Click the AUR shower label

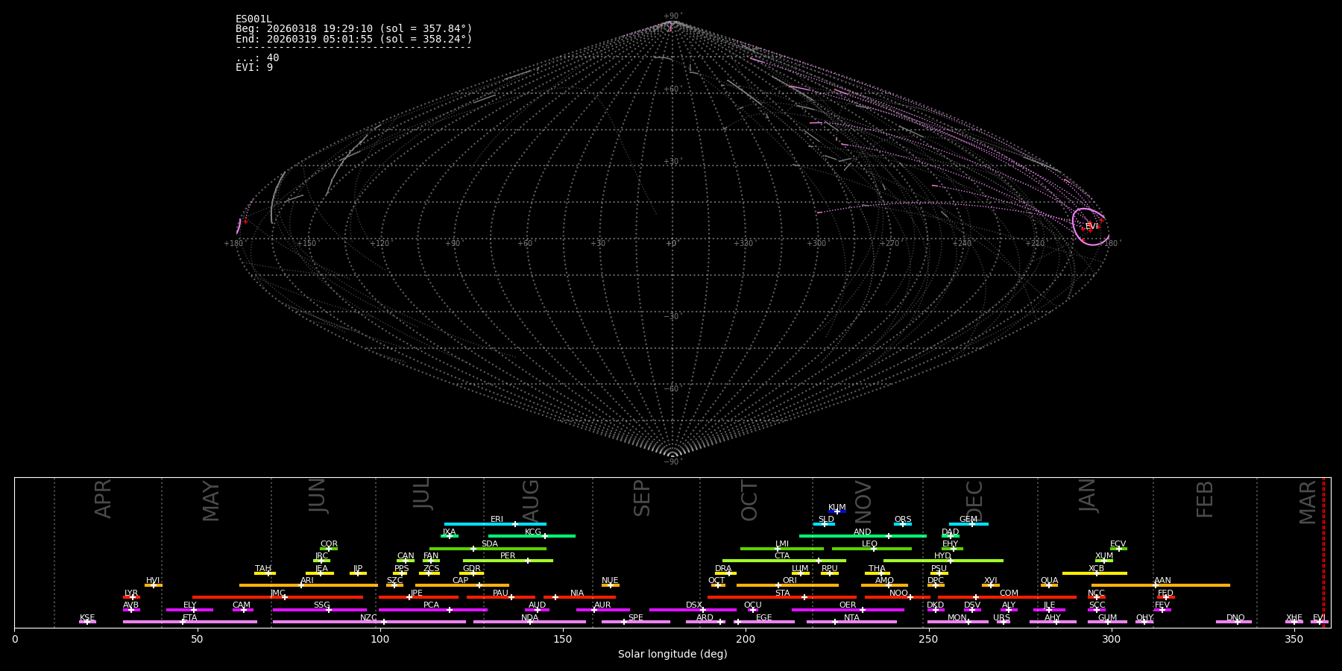(x=602, y=605)
